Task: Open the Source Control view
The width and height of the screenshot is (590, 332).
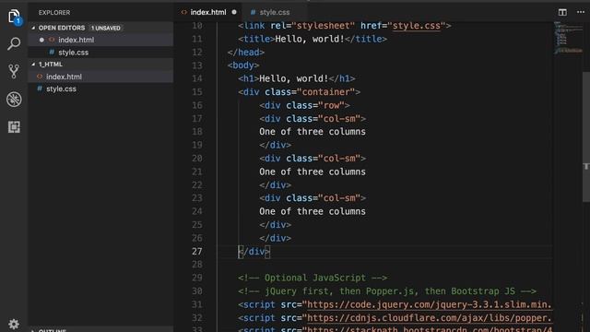Action: click(x=14, y=71)
